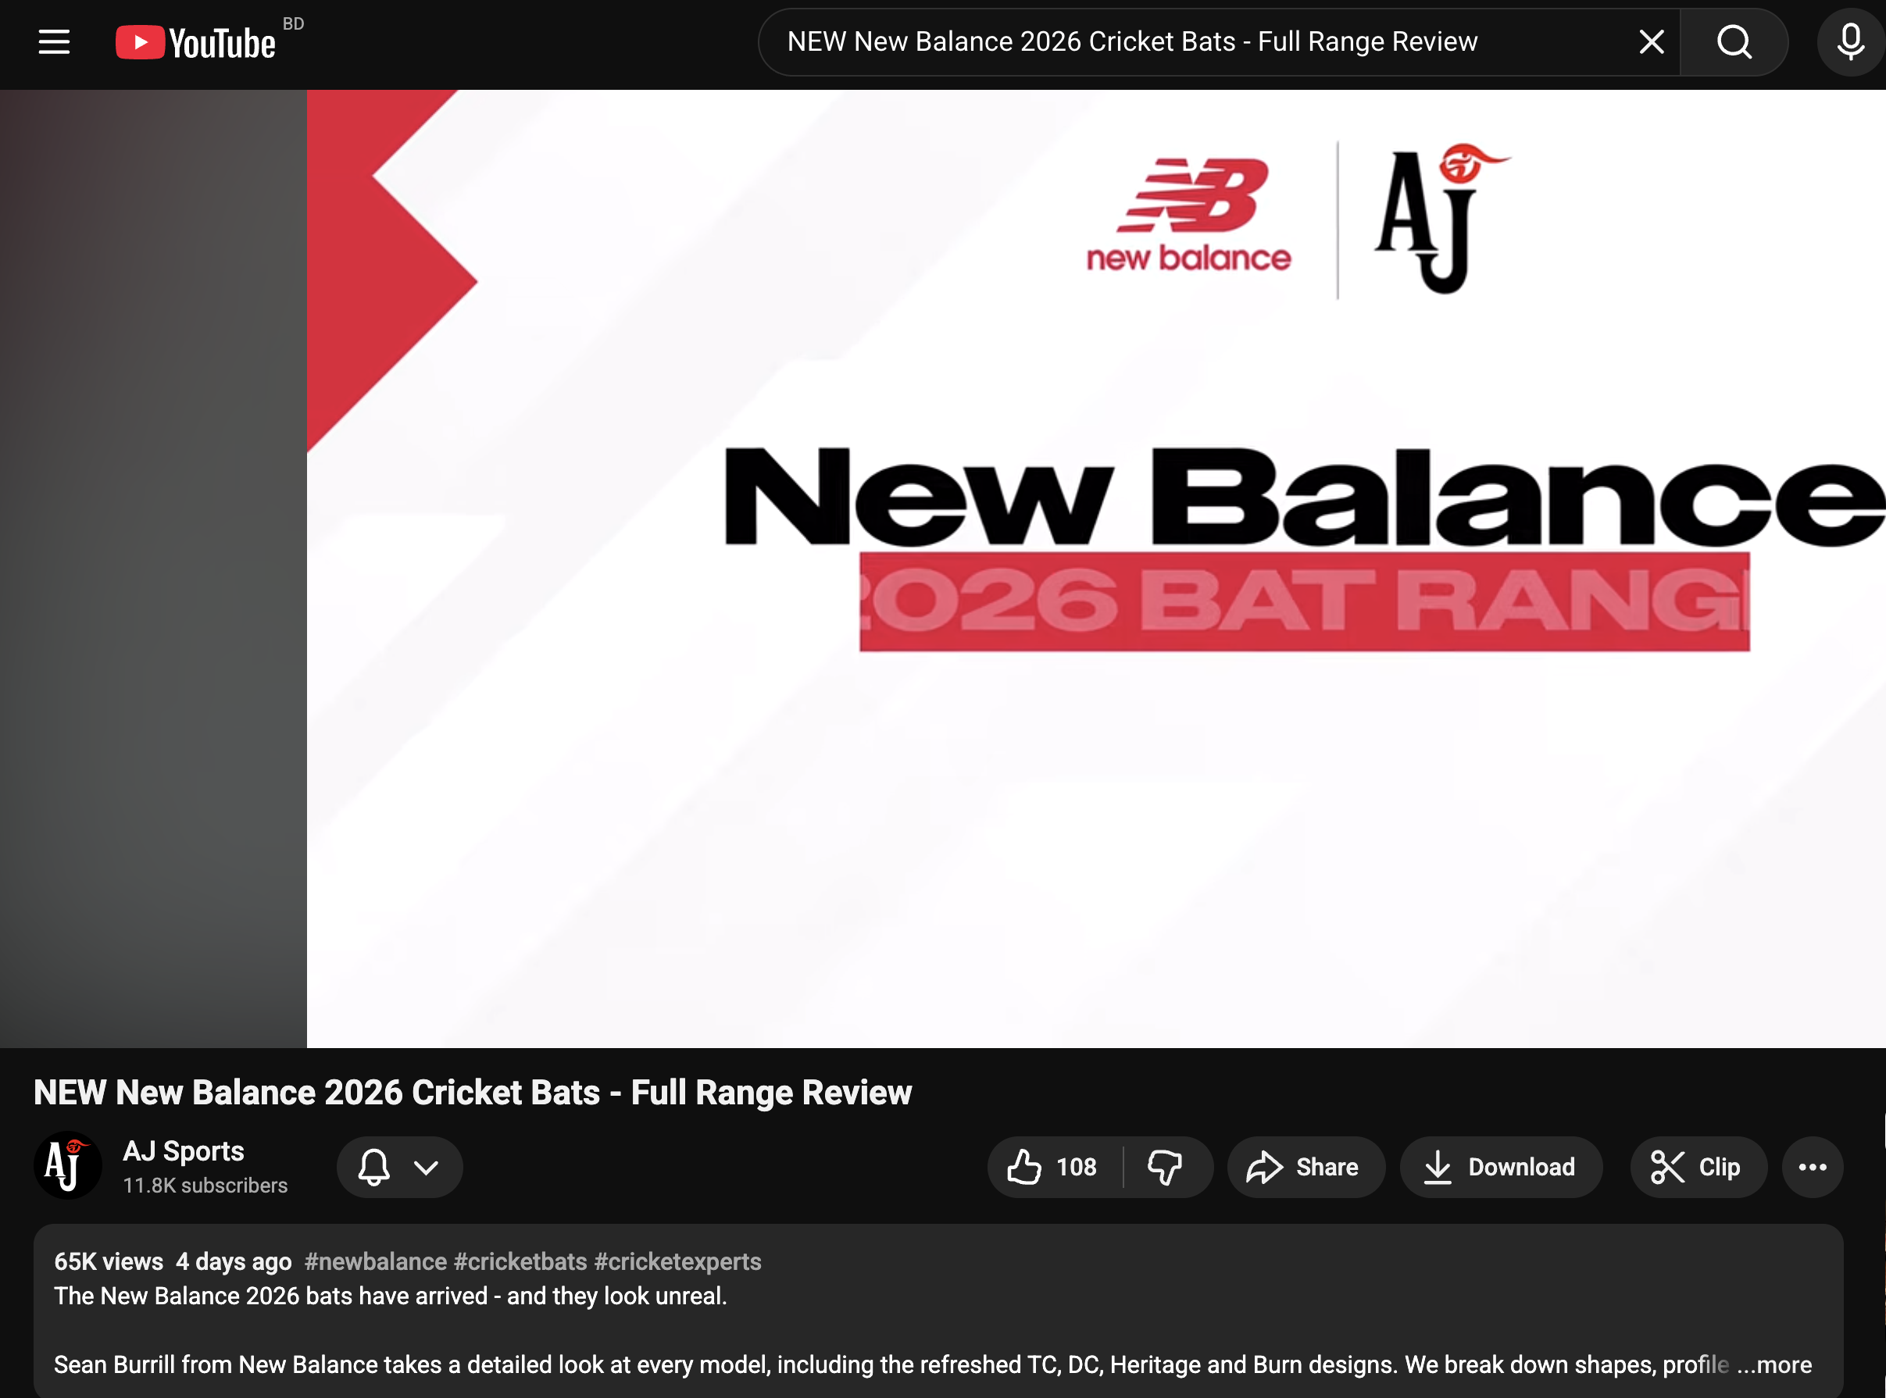The image size is (1886, 1398).
Task: Share the video
Action: [x=1306, y=1167]
